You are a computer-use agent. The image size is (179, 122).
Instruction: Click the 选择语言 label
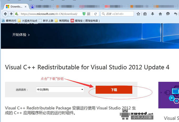[x=22, y=90]
